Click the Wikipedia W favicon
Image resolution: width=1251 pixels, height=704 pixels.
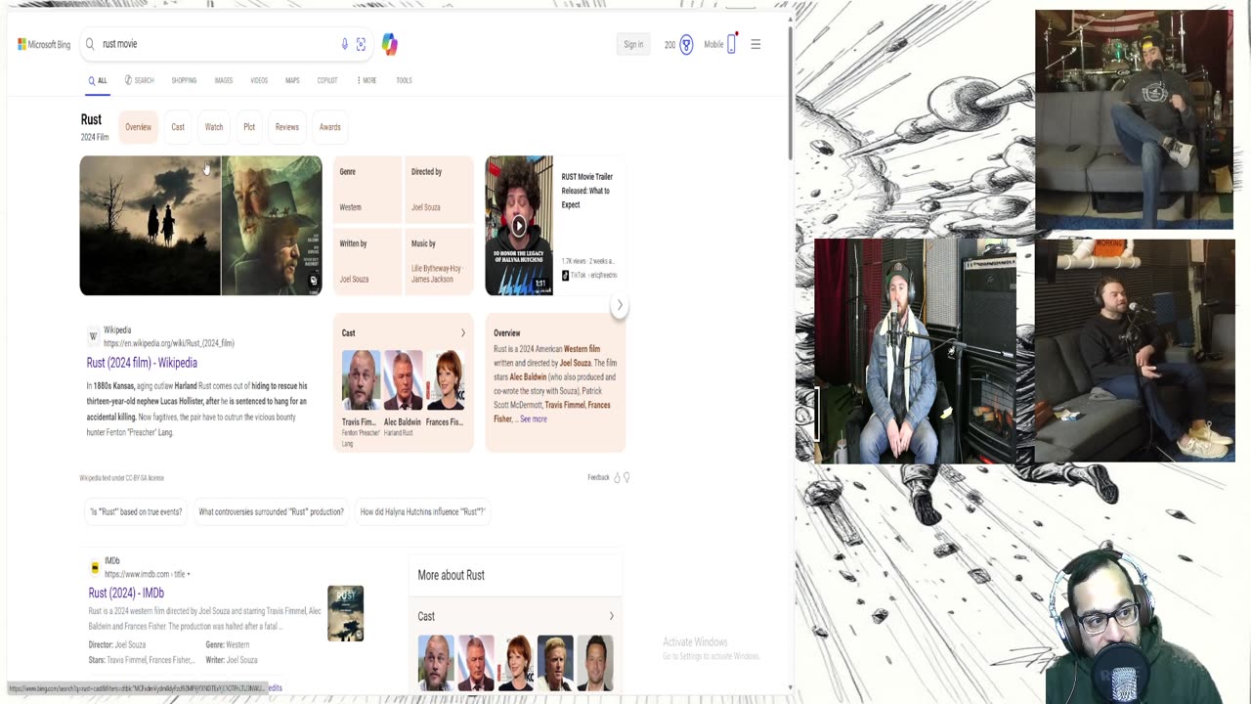tap(94, 336)
